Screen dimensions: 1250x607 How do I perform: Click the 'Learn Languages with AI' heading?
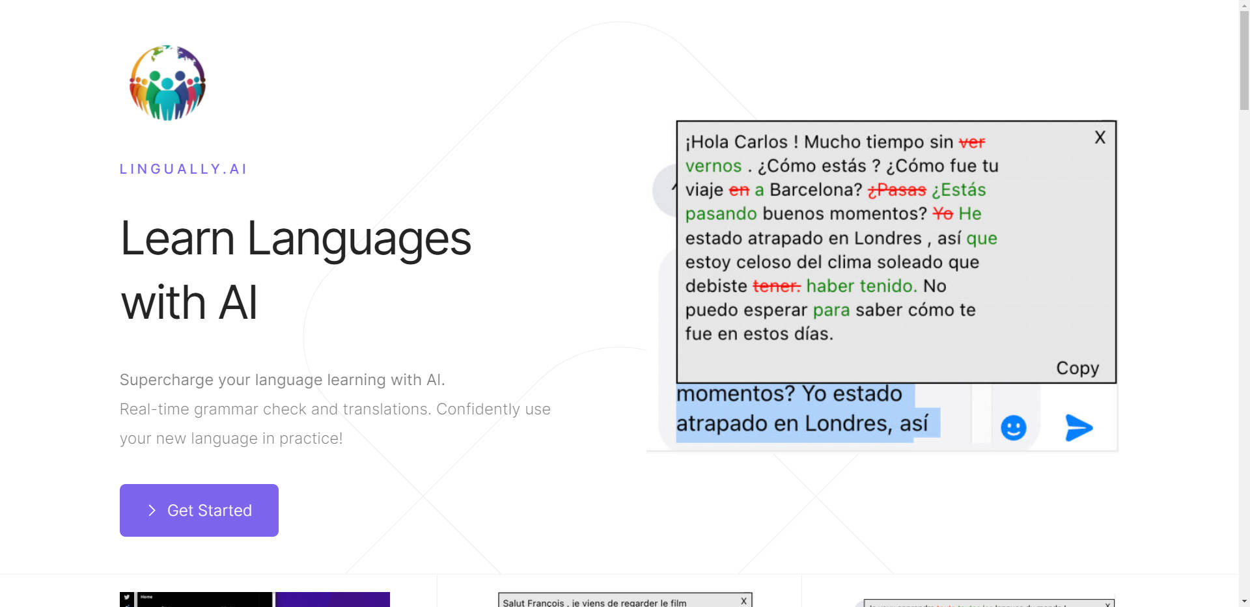coord(296,270)
